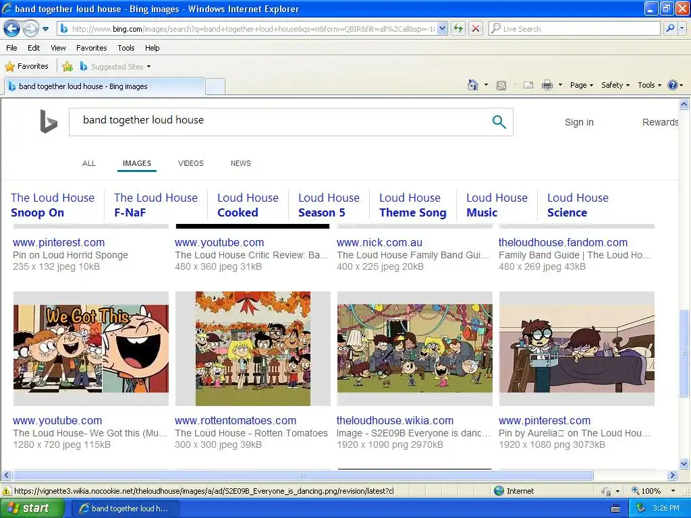The image size is (691, 518).
Task: Click the www.rottentomatoes.com result link
Action: [236, 421]
